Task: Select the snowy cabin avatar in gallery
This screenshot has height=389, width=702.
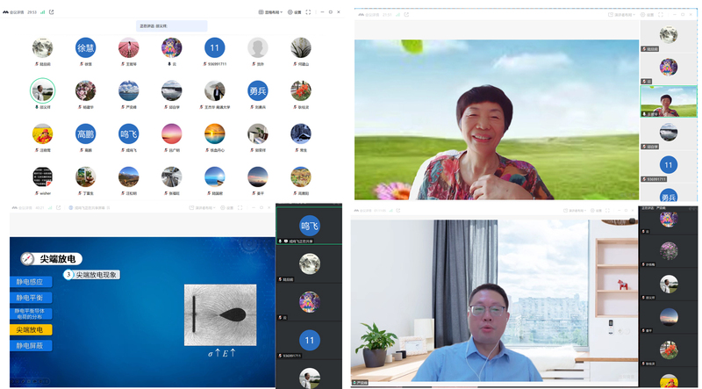Action: 300,134
